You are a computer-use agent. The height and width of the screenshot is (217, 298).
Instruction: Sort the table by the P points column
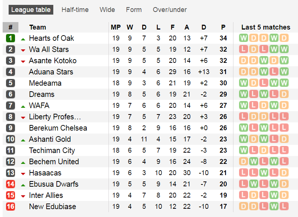click(223, 27)
